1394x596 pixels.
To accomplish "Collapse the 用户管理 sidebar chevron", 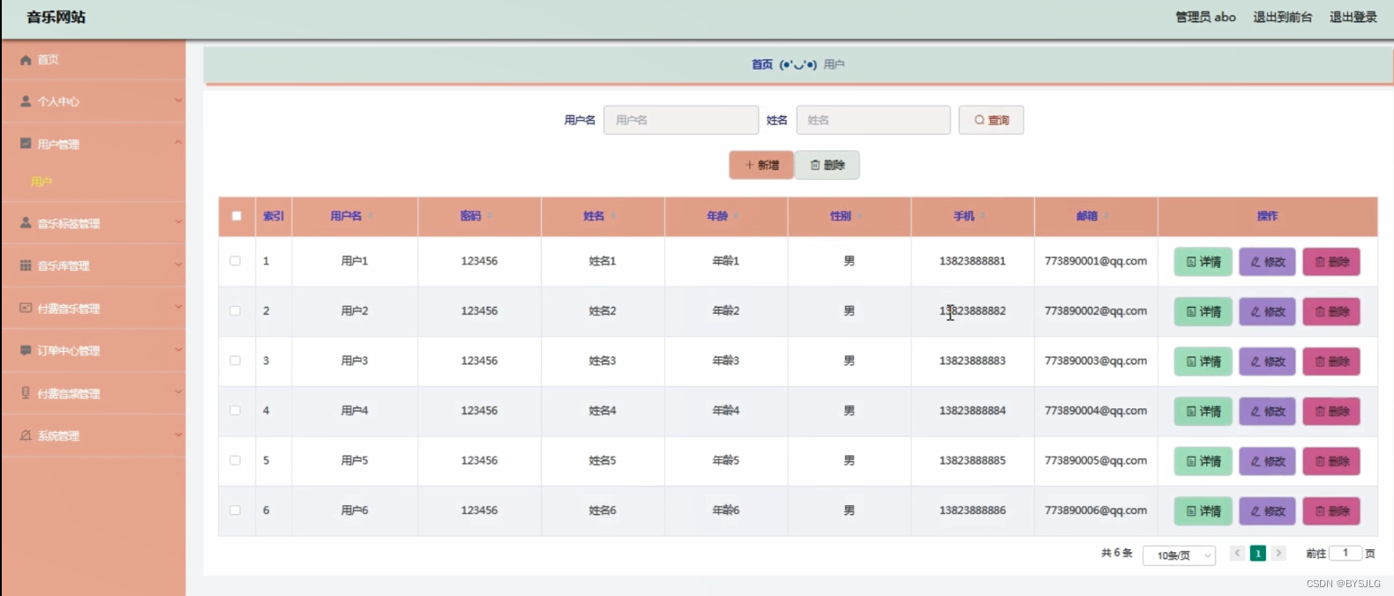I will click(178, 142).
